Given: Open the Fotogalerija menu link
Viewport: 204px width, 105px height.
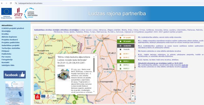Looking at the screenshot, I should click(7, 60).
